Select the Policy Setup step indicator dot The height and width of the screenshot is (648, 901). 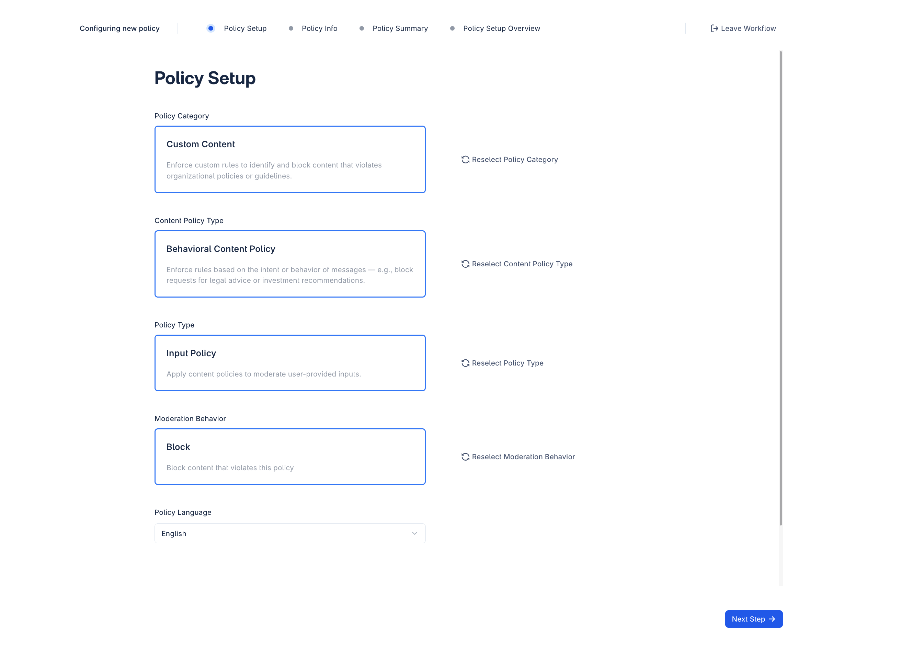(211, 28)
